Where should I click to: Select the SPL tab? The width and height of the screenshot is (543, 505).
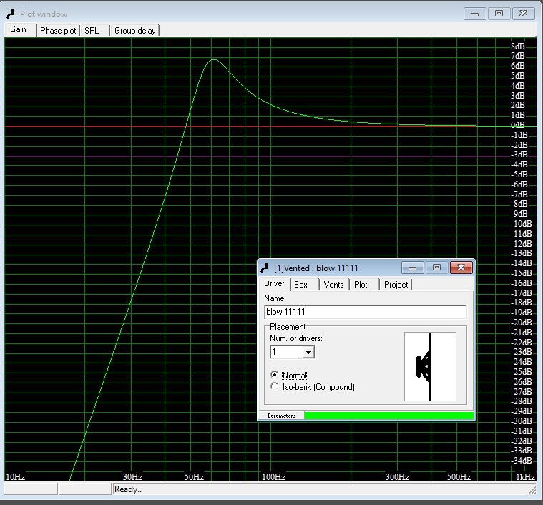click(95, 31)
